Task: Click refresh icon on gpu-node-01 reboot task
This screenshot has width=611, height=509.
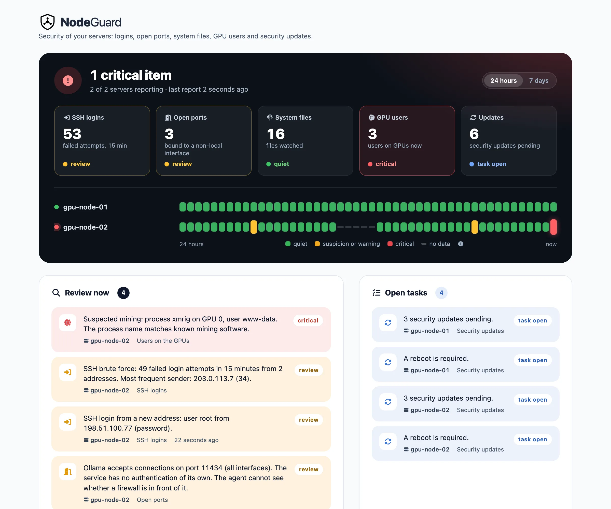Action: [388, 362]
